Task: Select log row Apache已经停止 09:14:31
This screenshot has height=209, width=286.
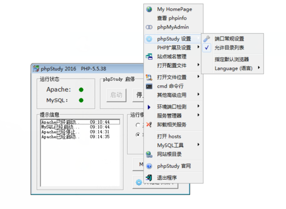Action: click(80, 132)
